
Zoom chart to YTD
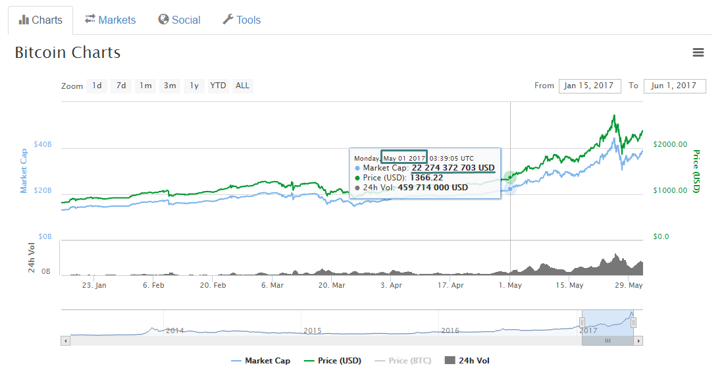(218, 86)
